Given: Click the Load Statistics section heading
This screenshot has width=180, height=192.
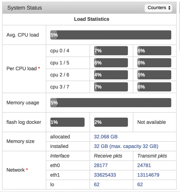Looking at the screenshot, I should (x=92, y=19).
